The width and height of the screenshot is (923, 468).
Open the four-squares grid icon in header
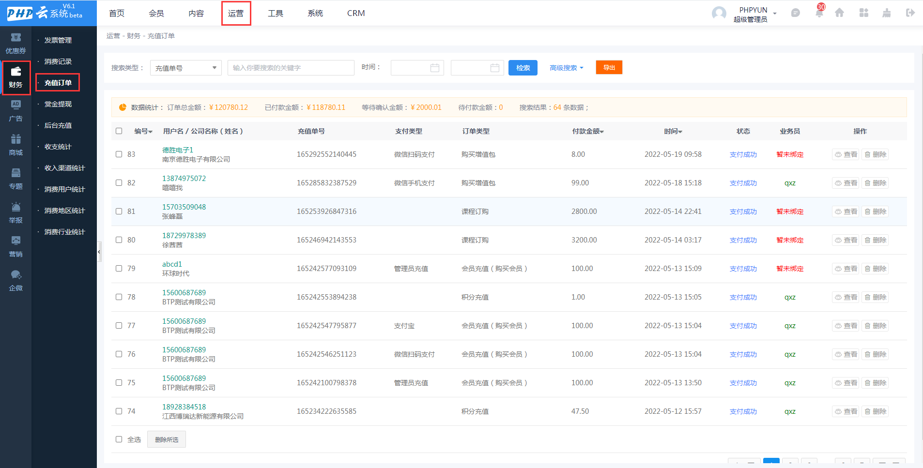(864, 13)
